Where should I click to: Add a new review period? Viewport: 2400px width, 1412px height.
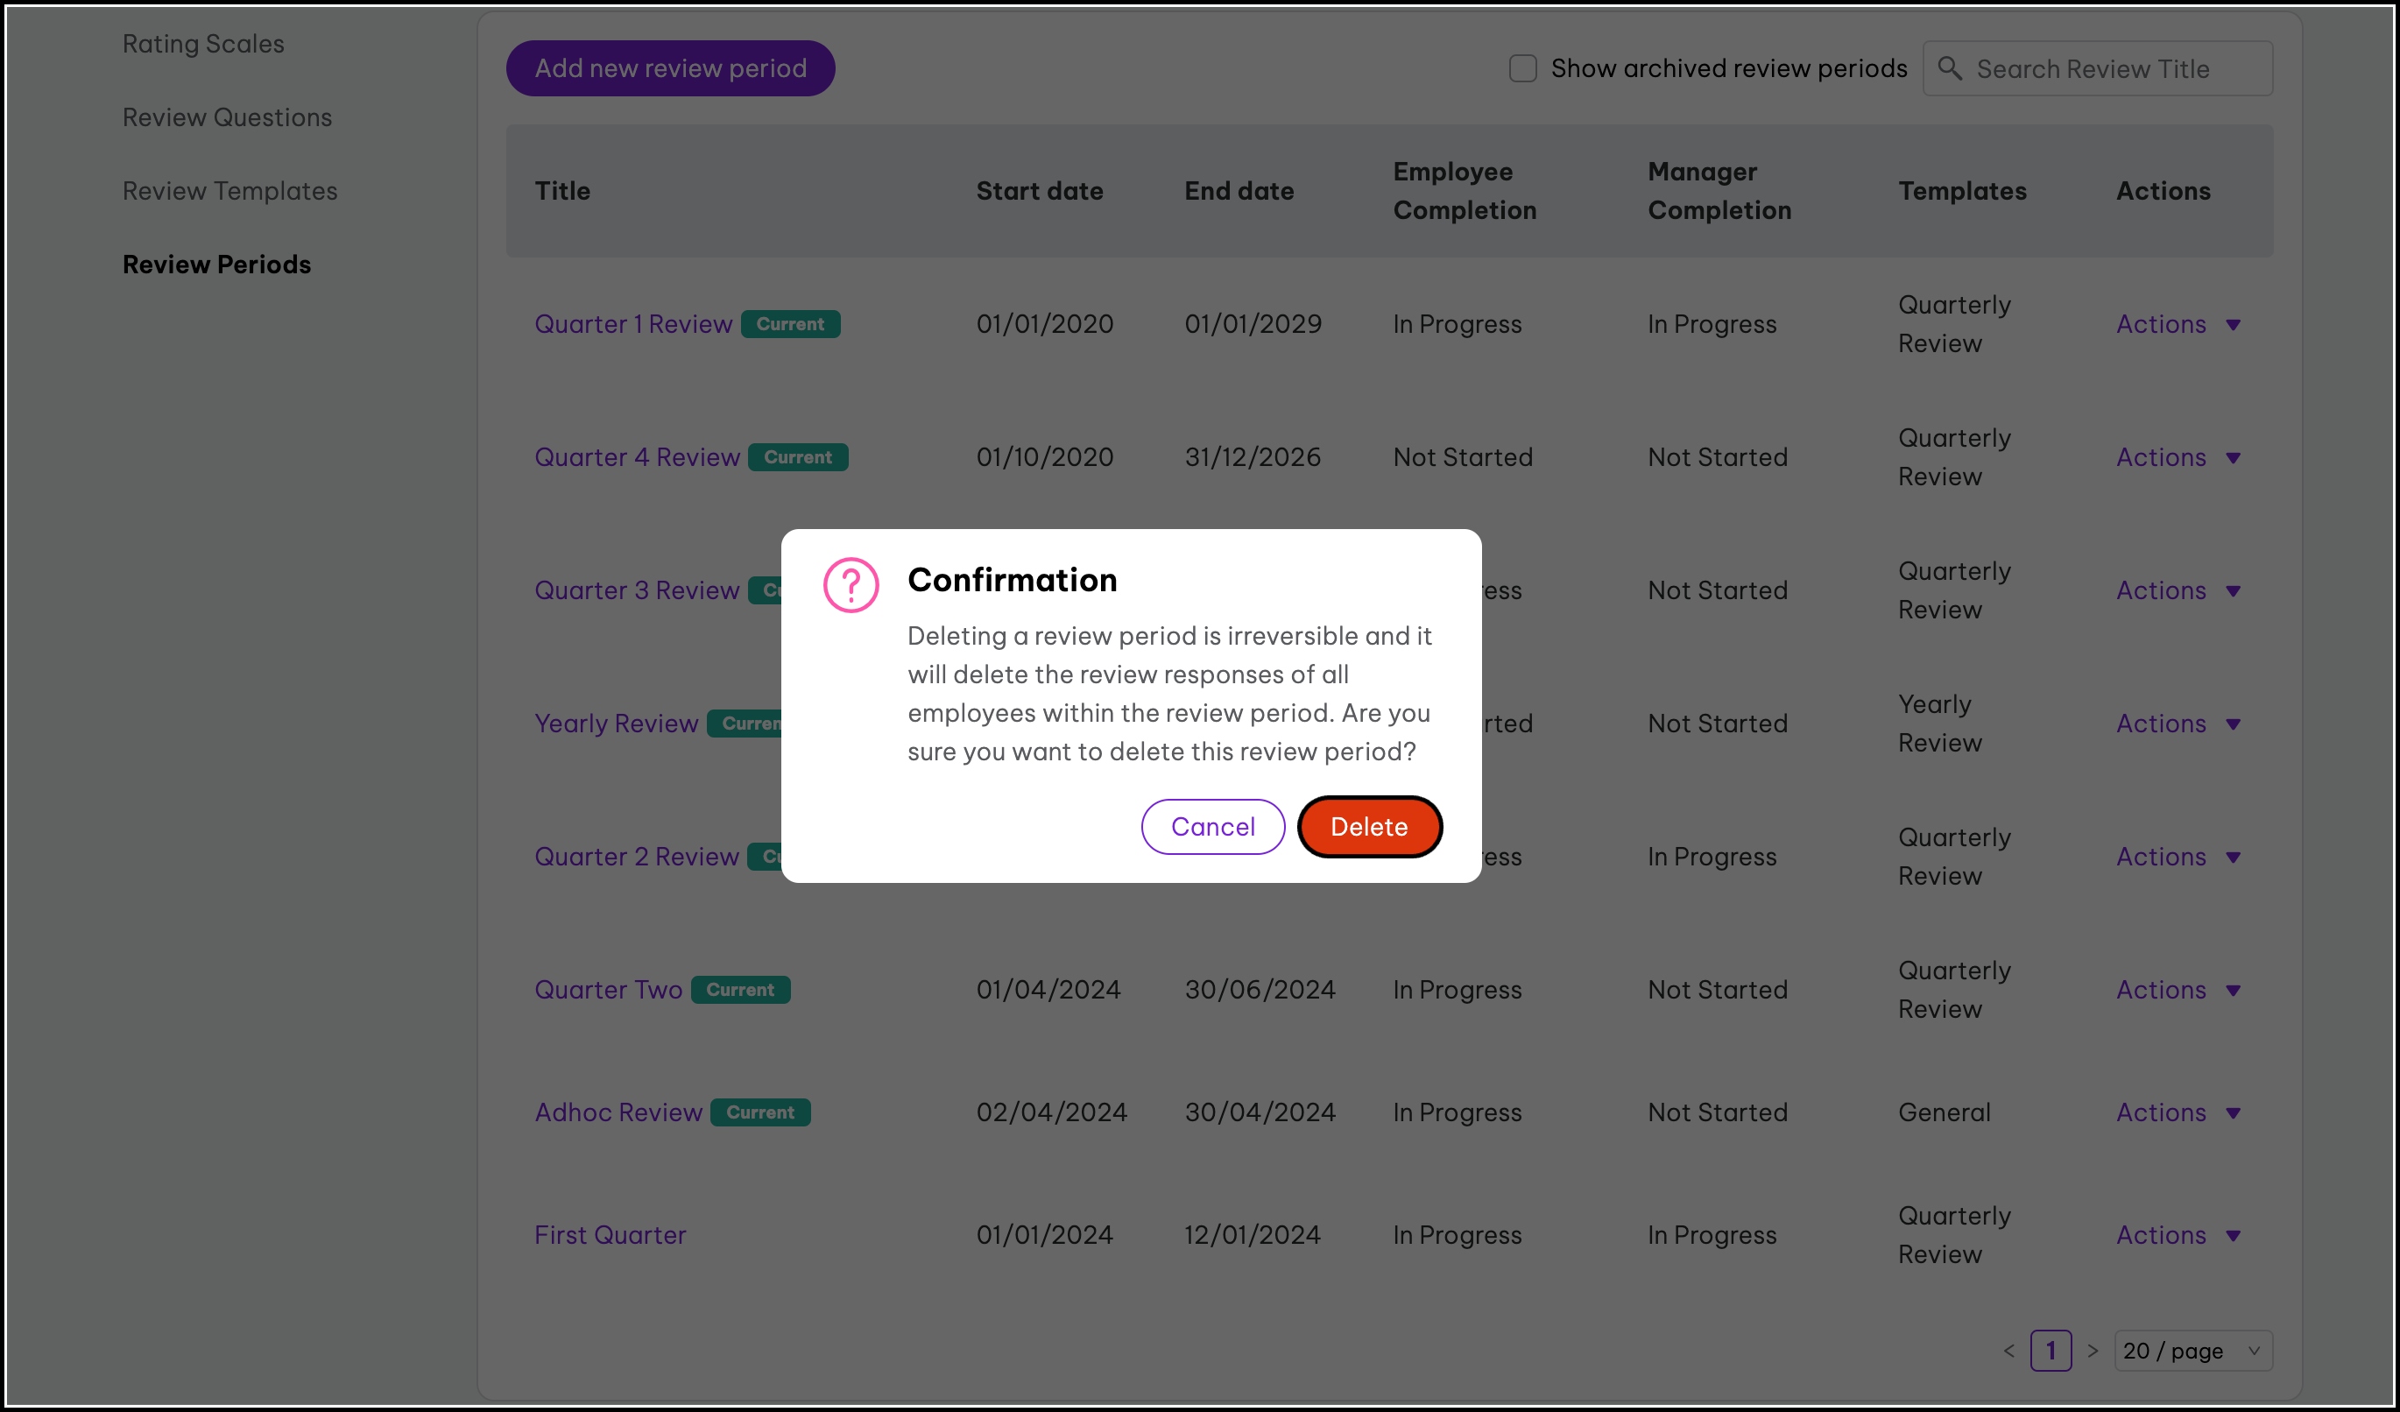pos(670,68)
